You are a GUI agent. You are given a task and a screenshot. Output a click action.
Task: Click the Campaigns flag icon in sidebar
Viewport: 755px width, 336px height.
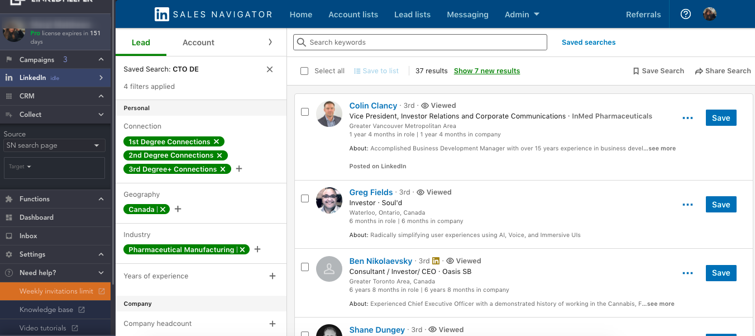pyautogui.click(x=9, y=60)
